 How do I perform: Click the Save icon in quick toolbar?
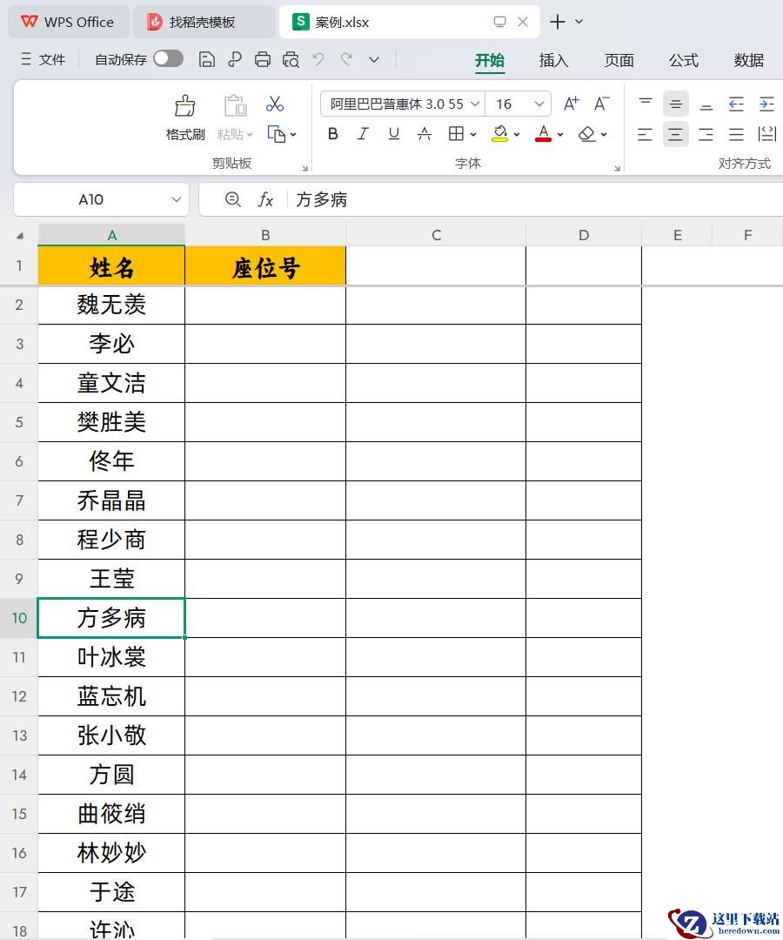pyautogui.click(x=207, y=59)
